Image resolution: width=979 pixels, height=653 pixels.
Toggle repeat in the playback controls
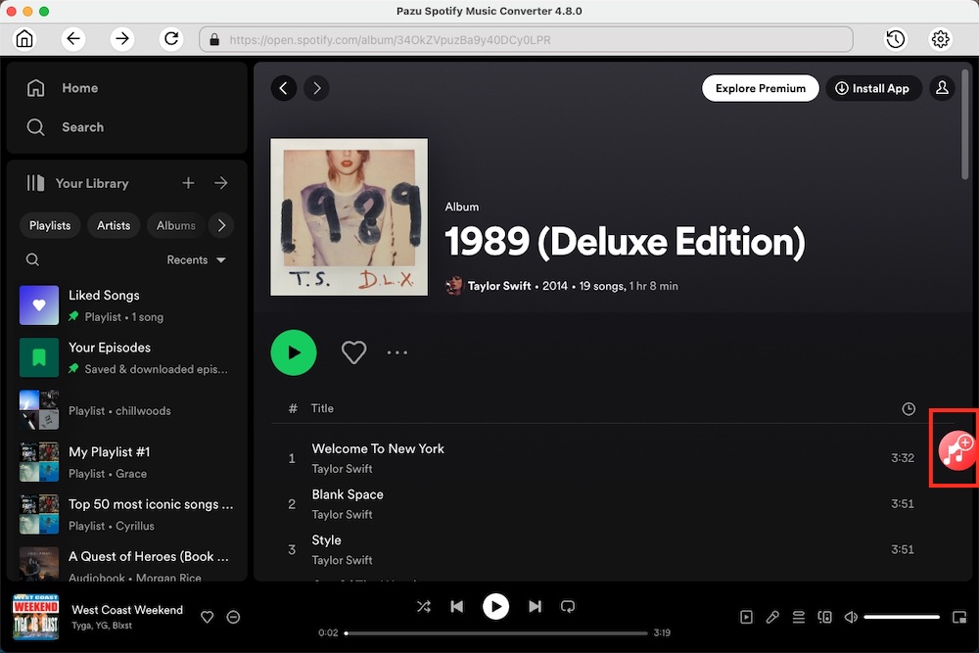point(568,607)
